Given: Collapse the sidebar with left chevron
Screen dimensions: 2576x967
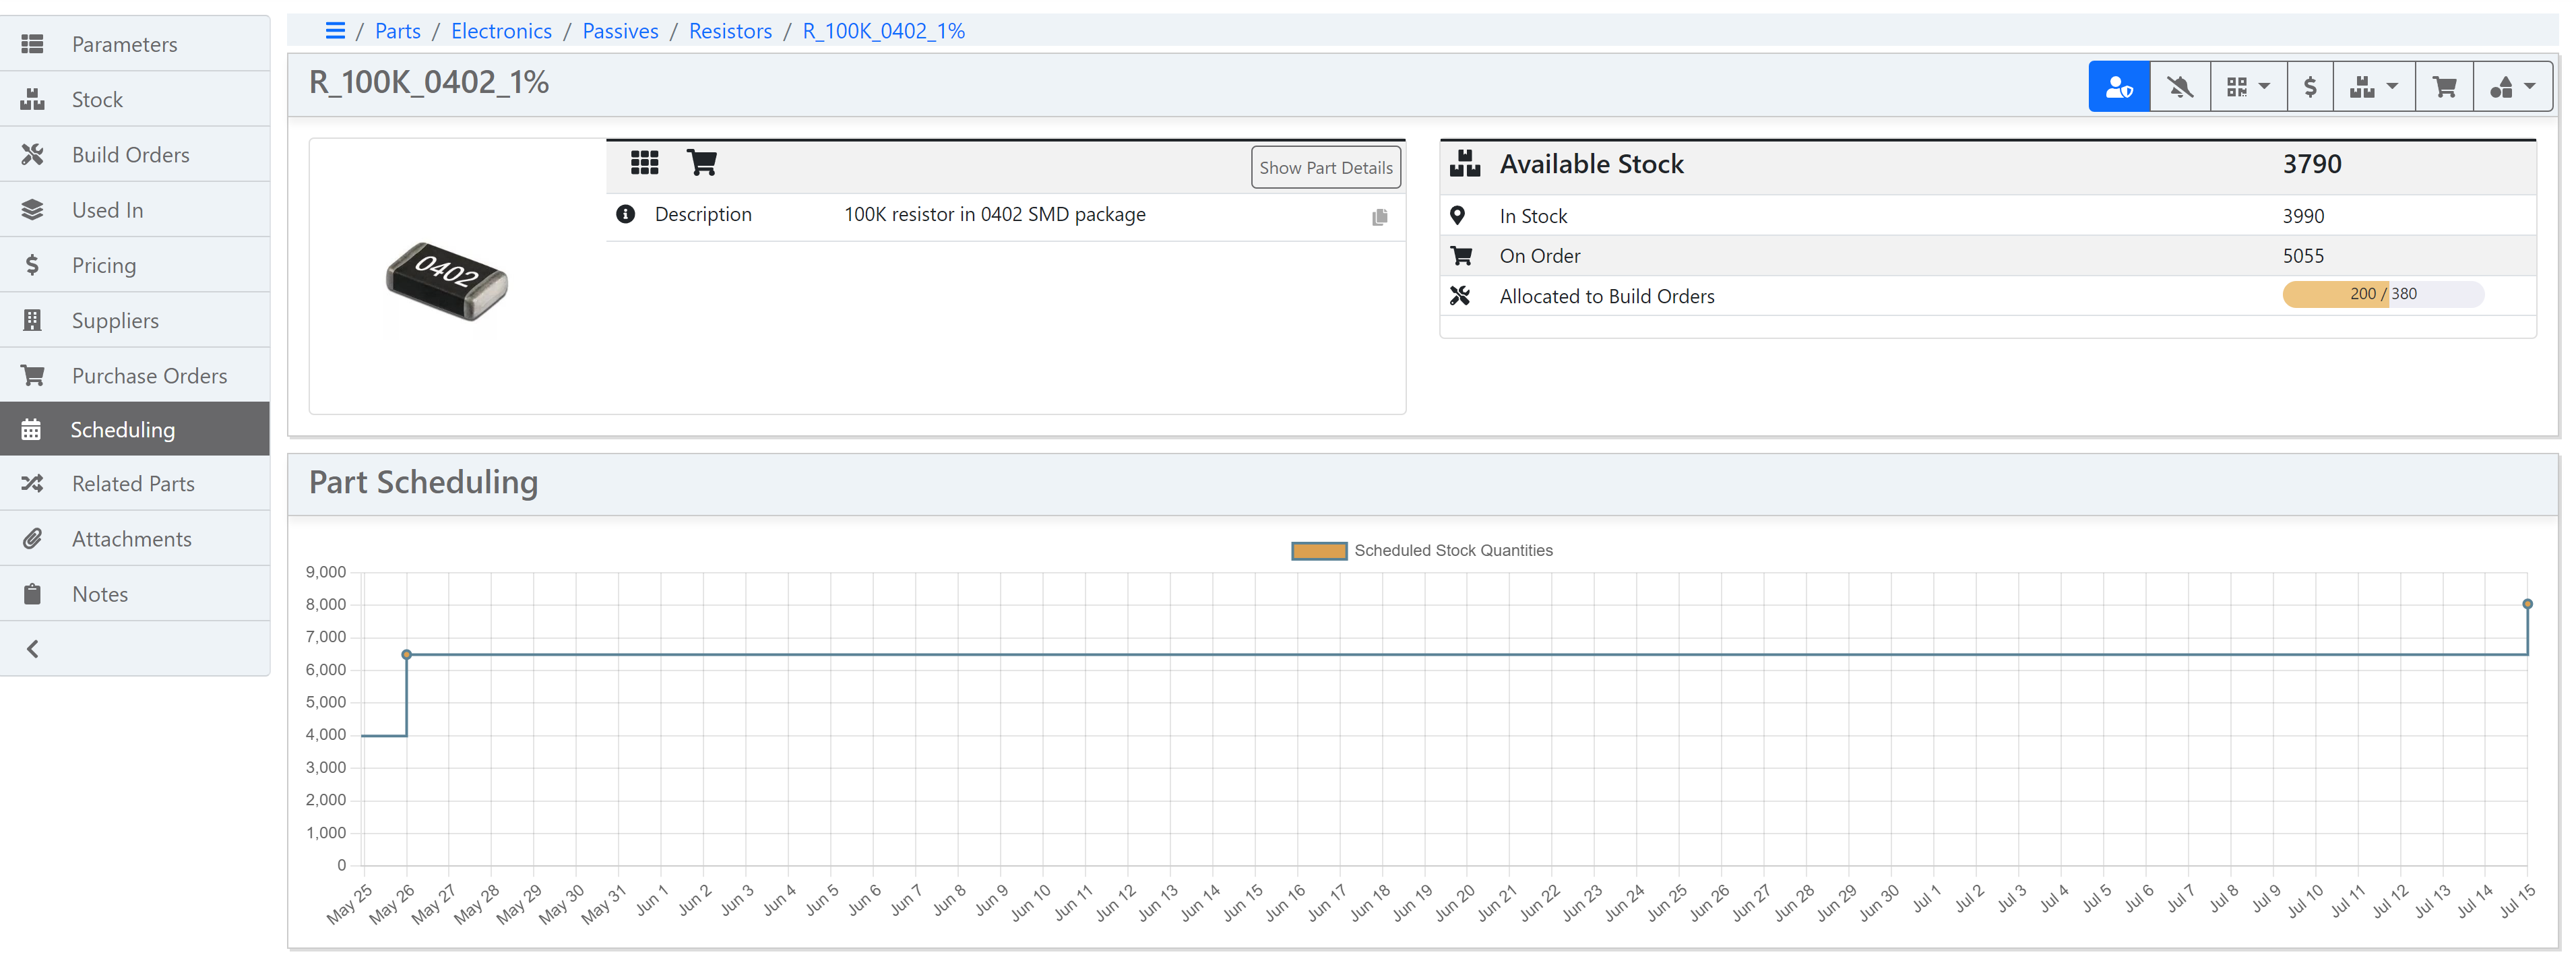Looking at the screenshot, I should 33,649.
